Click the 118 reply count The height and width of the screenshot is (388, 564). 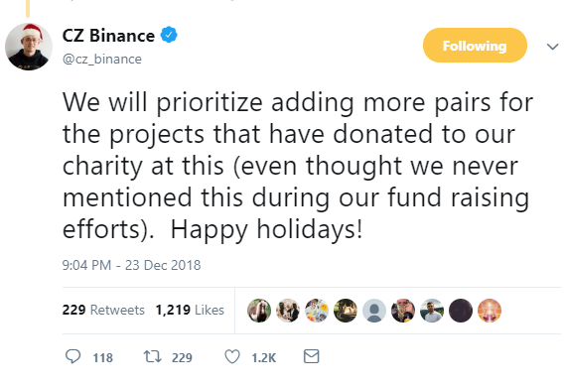[103, 358]
